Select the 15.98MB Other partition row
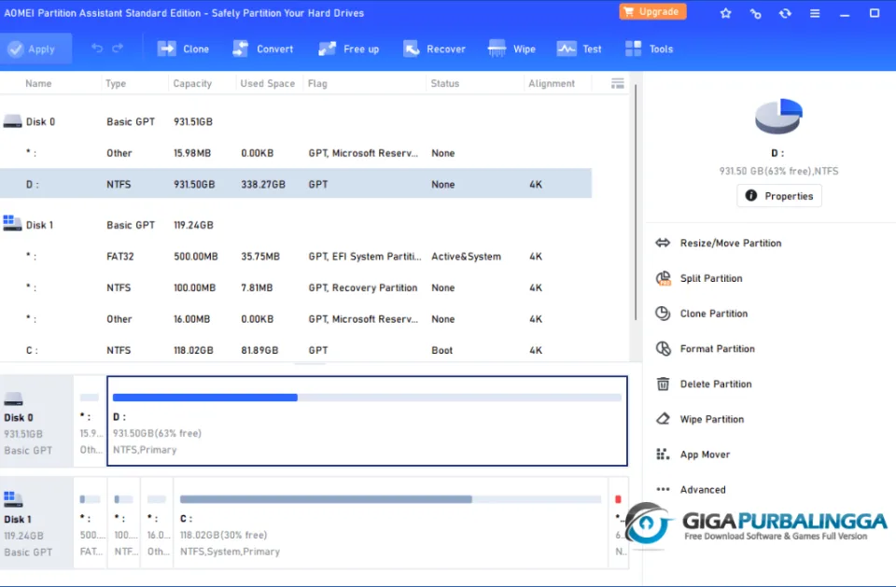The width and height of the screenshot is (896, 587). point(296,153)
